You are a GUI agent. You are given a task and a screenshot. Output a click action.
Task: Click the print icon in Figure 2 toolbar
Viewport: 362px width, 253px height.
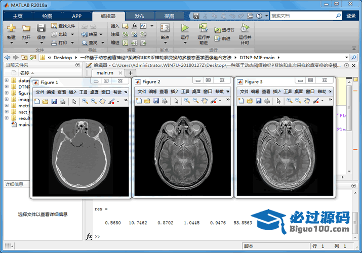coord(165,101)
